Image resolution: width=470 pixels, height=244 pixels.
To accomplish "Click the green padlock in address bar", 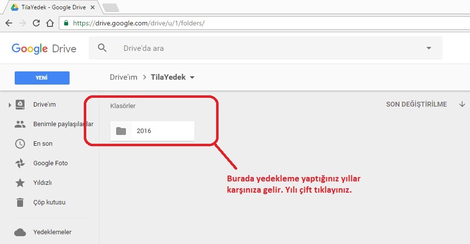I will click(x=66, y=23).
